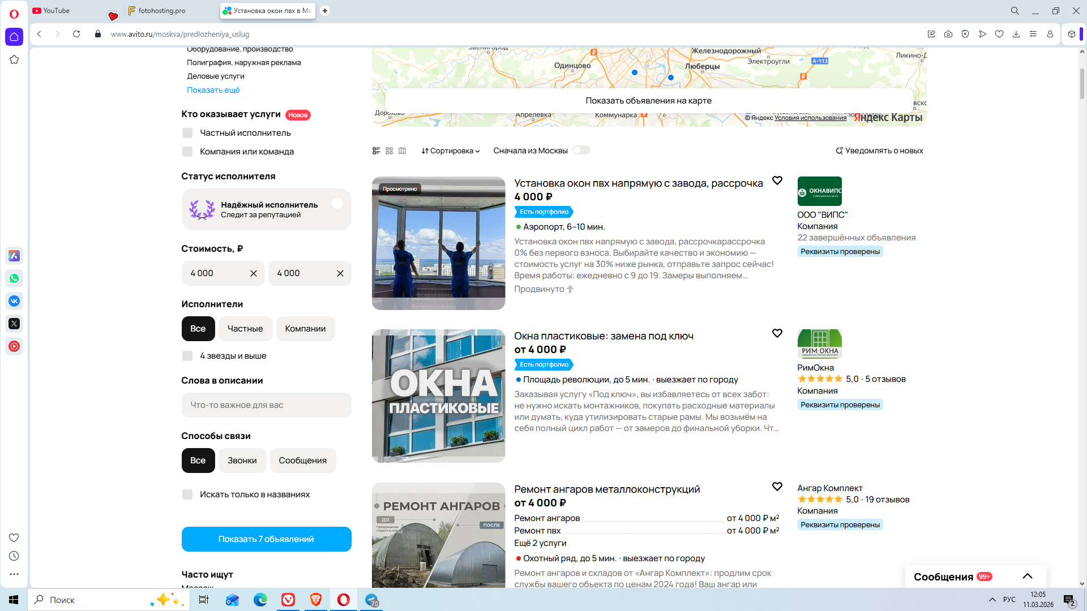This screenshot has height=611, width=1087.
Task: Toggle Сначала из Москвы switch
Action: pos(581,150)
